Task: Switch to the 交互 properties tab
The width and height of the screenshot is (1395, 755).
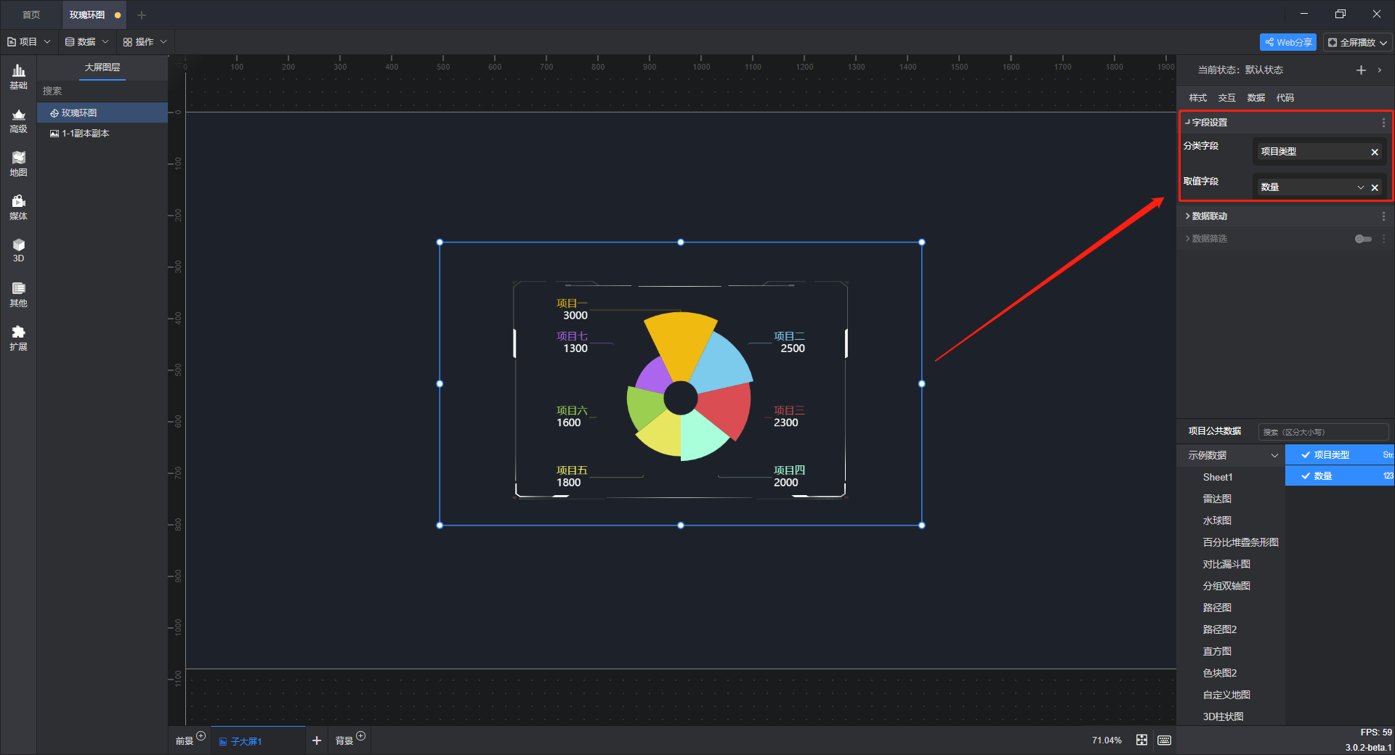Action: 1227,98
